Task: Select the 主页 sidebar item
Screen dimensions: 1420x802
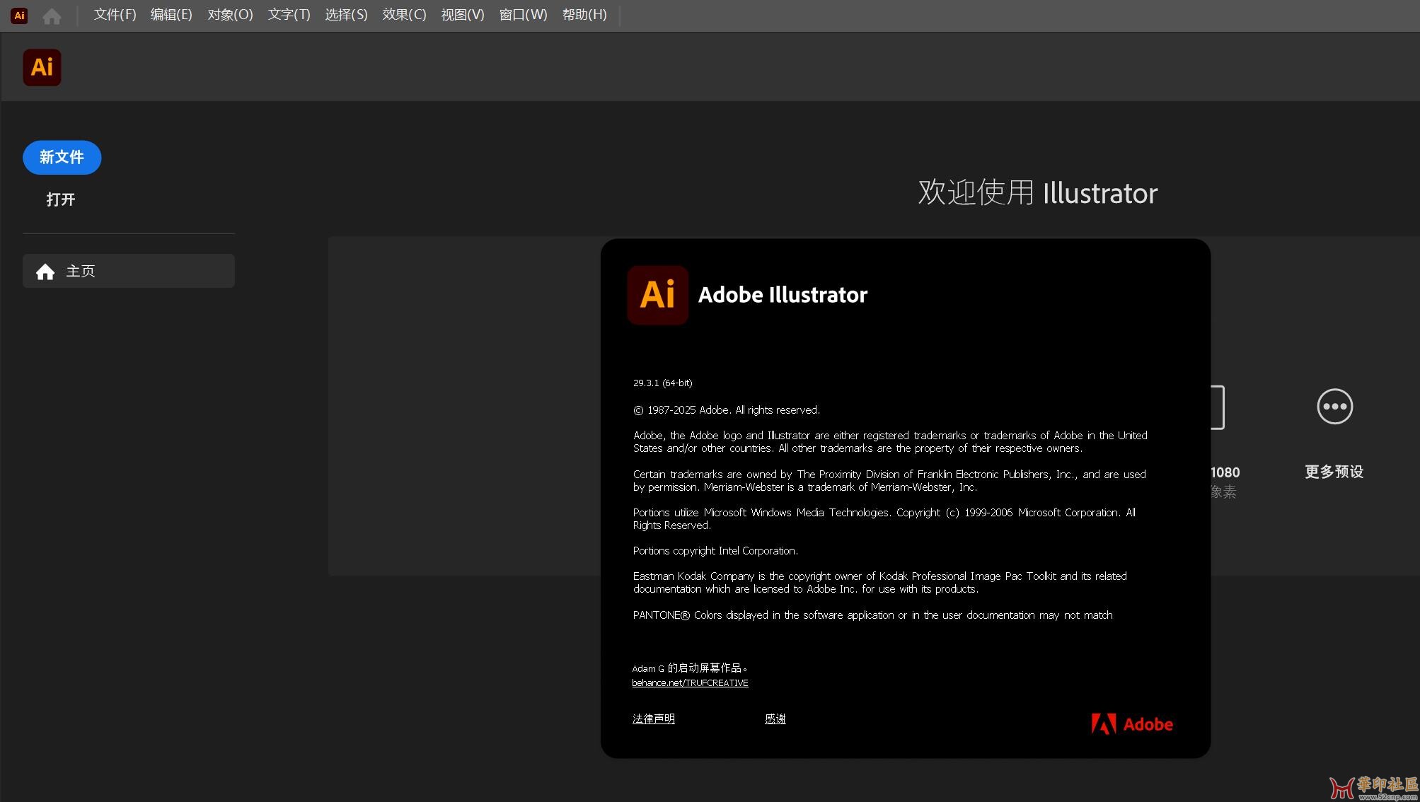Action: pos(129,271)
